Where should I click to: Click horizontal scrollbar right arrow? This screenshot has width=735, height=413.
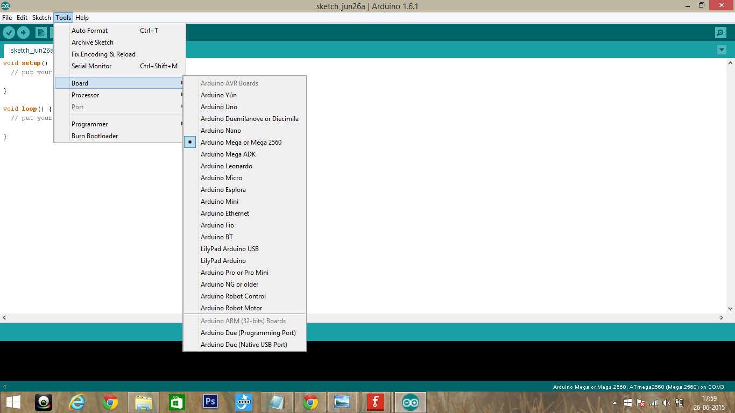point(722,318)
